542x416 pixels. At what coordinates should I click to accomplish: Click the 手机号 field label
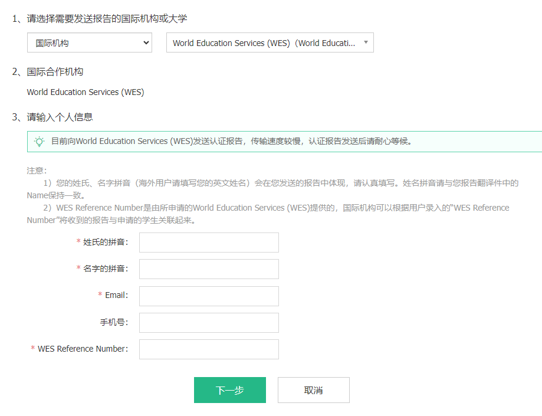tap(114, 322)
